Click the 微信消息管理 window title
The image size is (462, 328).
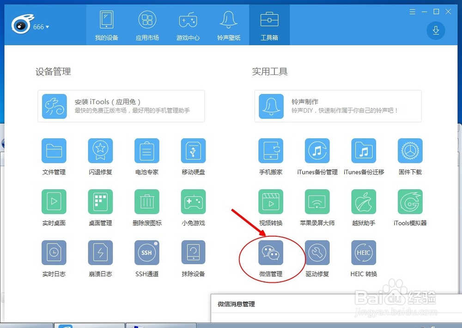point(236,304)
